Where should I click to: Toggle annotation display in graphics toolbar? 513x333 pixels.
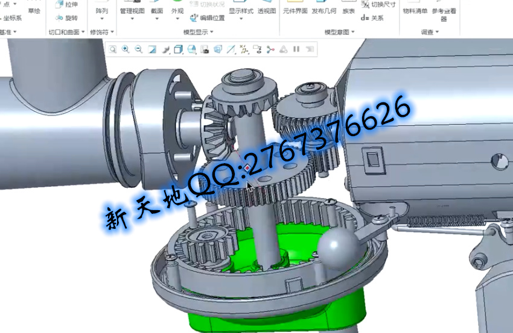click(x=257, y=49)
